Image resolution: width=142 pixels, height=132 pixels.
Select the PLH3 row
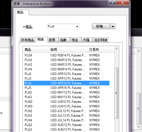[x=67, y=65]
